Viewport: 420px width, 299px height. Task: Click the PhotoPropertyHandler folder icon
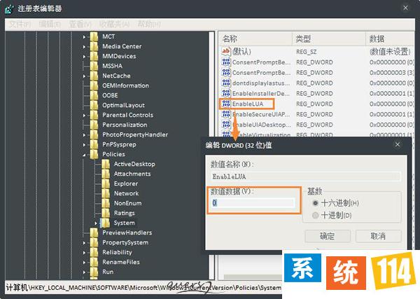94,134
